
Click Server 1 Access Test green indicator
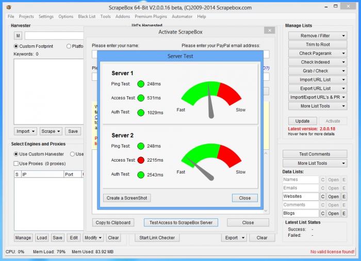pos(141,98)
